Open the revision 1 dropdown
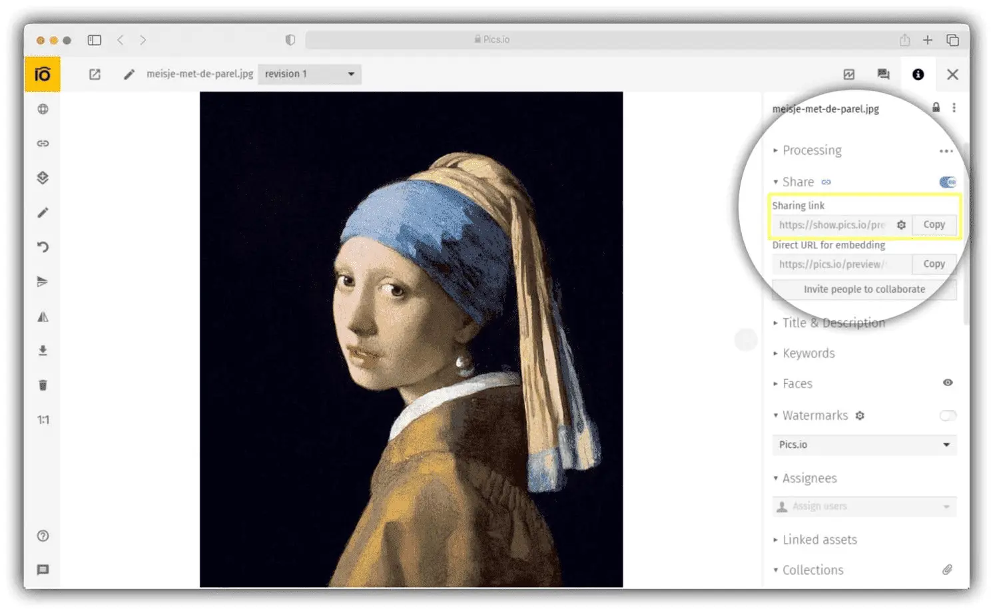Screen dimensions: 995x613 [310, 74]
